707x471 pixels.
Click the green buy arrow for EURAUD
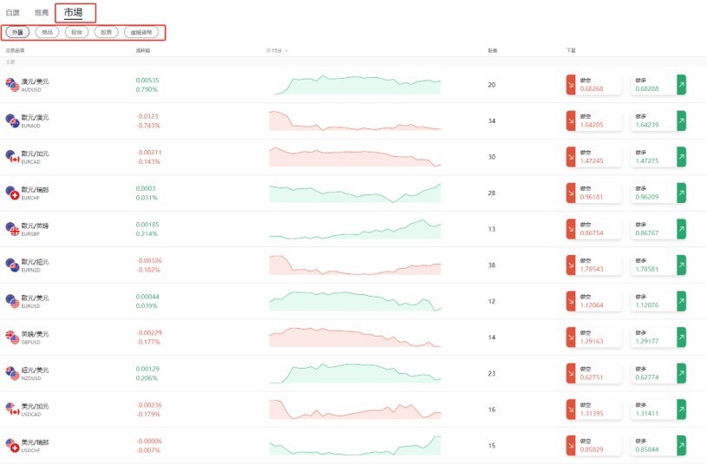point(681,121)
